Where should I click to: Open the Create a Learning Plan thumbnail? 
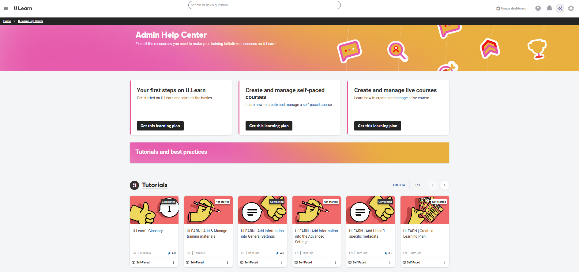[x=425, y=210]
